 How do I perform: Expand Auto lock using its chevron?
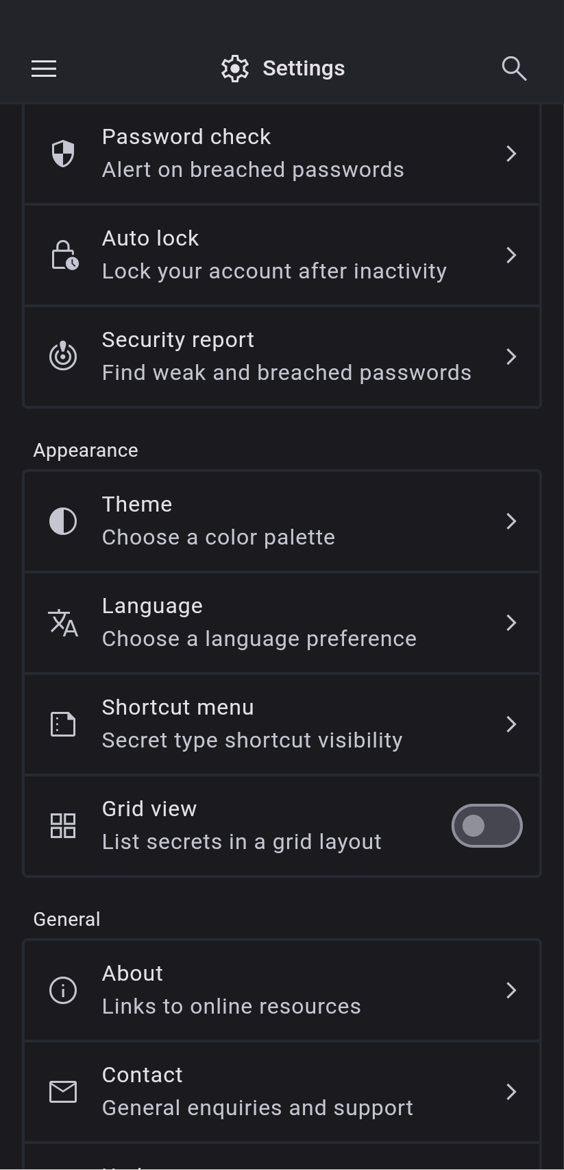pos(511,255)
